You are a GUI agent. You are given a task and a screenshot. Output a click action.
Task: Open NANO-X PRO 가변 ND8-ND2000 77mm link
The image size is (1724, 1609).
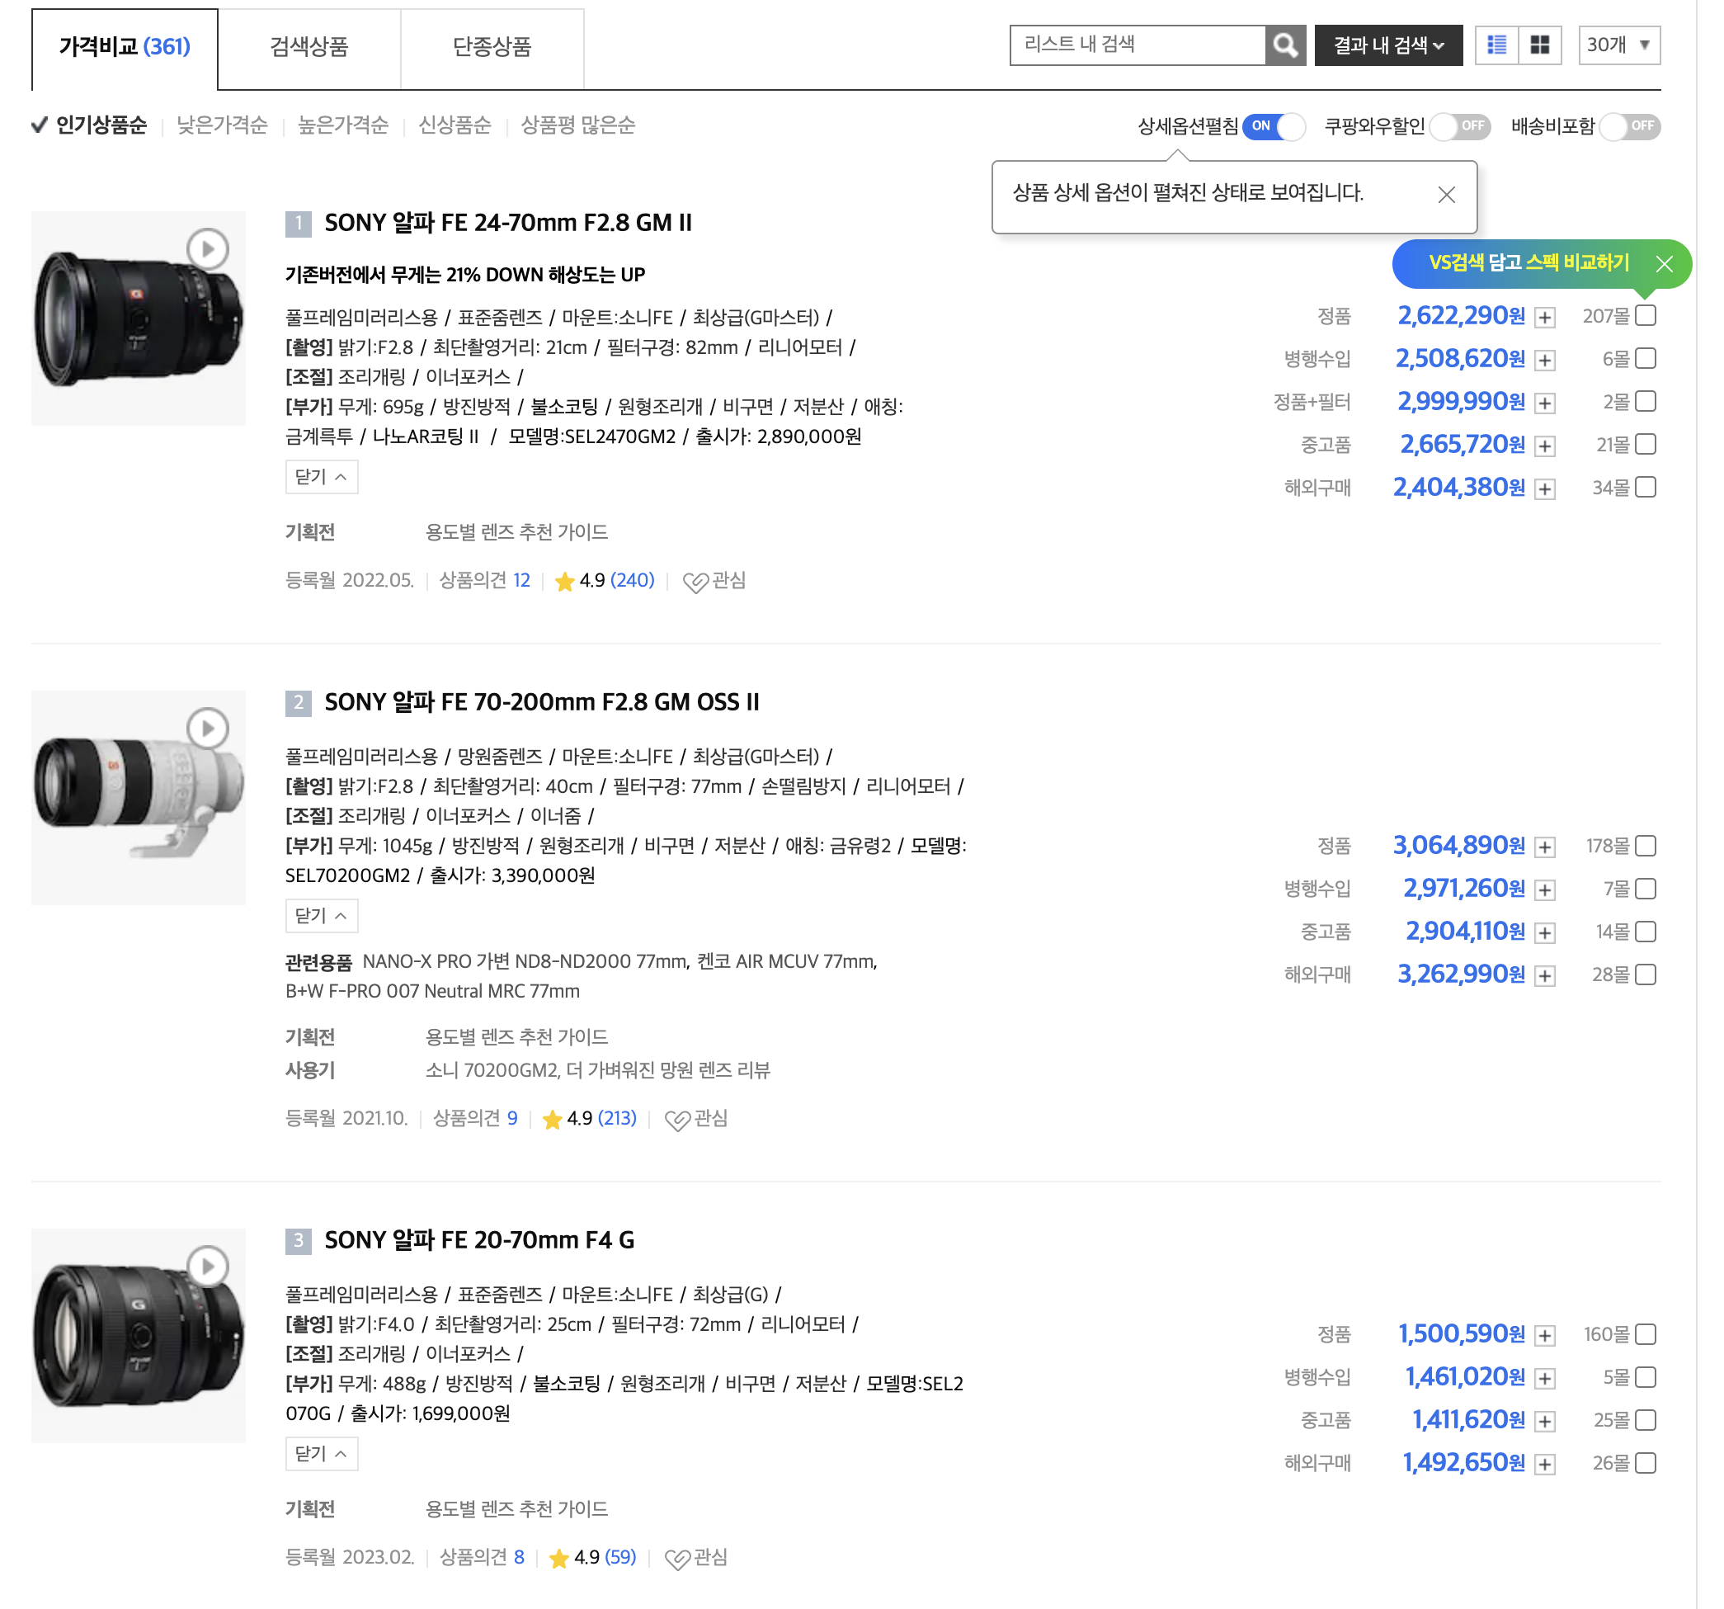(525, 962)
